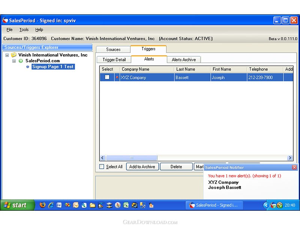The height and width of the screenshot is (225, 300).
Task: Click the Joseph first name cell
Action: point(229,77)
